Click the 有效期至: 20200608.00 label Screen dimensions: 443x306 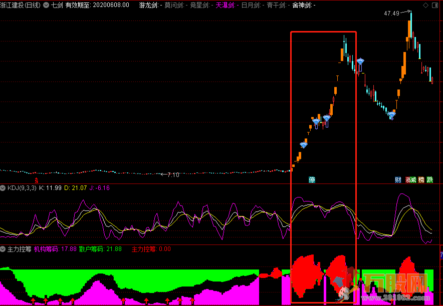point(97,5)
